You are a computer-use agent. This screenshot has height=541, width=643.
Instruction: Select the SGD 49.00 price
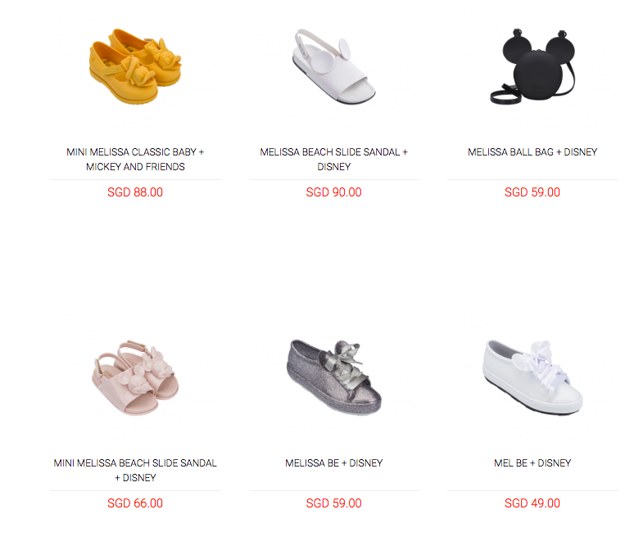[532, 503]
